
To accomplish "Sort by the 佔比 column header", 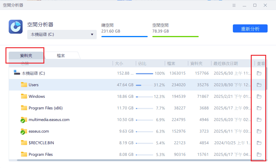I will 142,64.
